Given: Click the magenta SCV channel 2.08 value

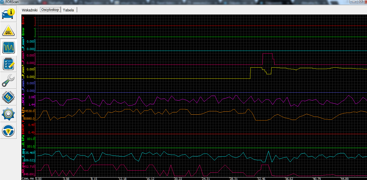Looking at the screenshot, I should pyautogui.click(x=32, y=97).
